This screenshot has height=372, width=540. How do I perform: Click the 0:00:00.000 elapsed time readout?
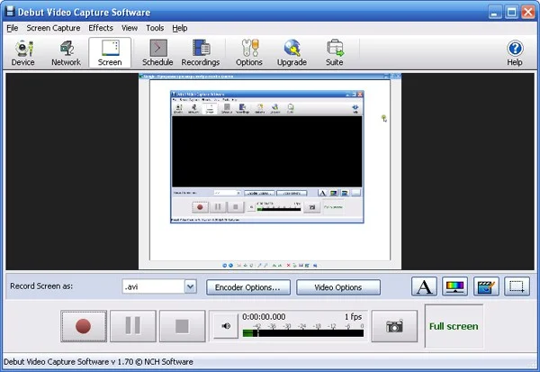click(x=264, y=317)
